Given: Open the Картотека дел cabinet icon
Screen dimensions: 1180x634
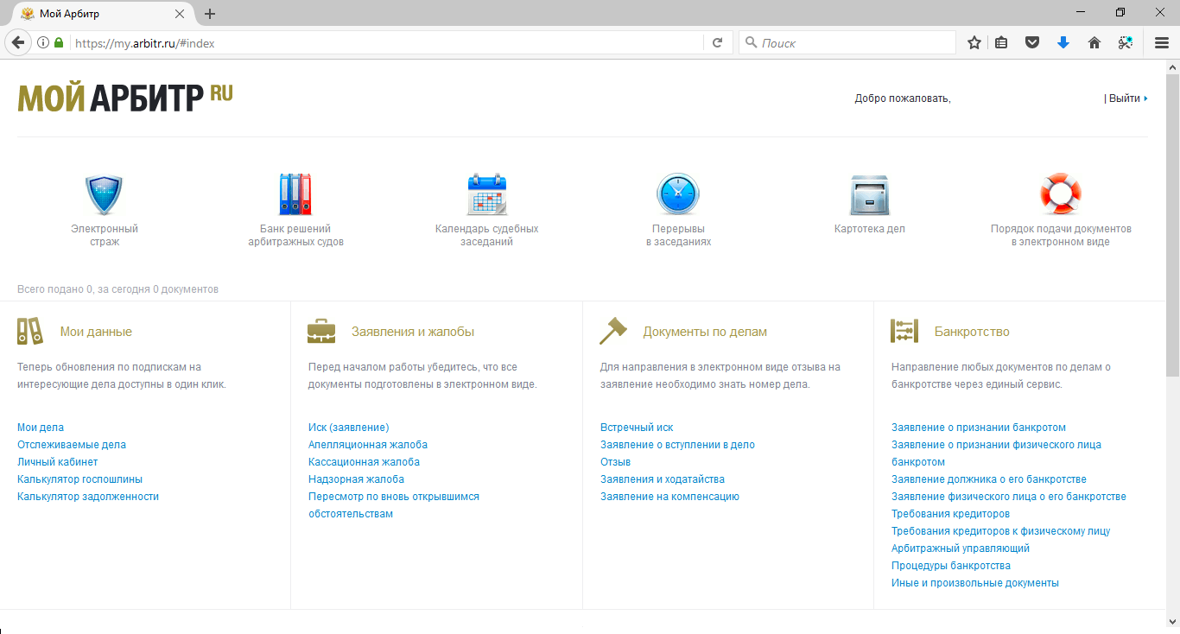Looking at the screenshot, I should click(869, 194).
